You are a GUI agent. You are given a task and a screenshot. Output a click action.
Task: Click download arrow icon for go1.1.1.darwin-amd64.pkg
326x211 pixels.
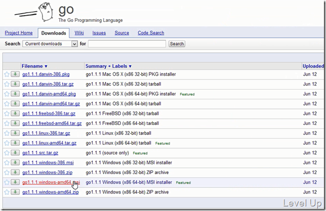click(x=15, y=94)
